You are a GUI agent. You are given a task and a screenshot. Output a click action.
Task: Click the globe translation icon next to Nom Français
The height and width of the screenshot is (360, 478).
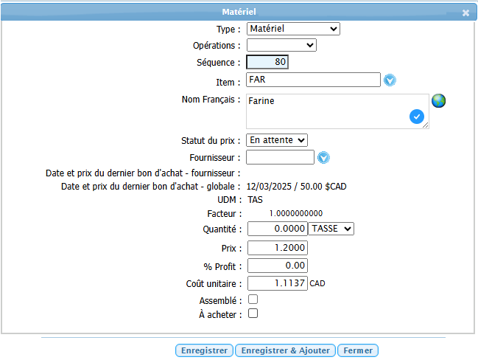[x=439, y=101]
